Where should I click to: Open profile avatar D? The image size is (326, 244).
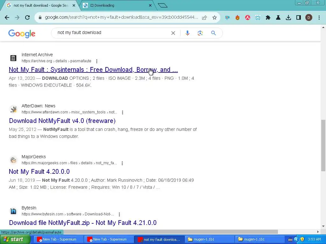point(309,18)
